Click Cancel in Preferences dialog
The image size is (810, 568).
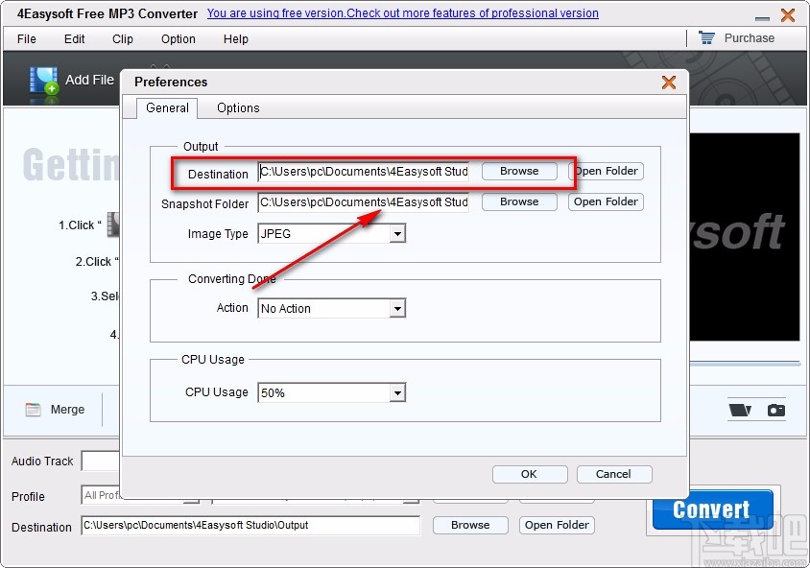tap(613, 475)
